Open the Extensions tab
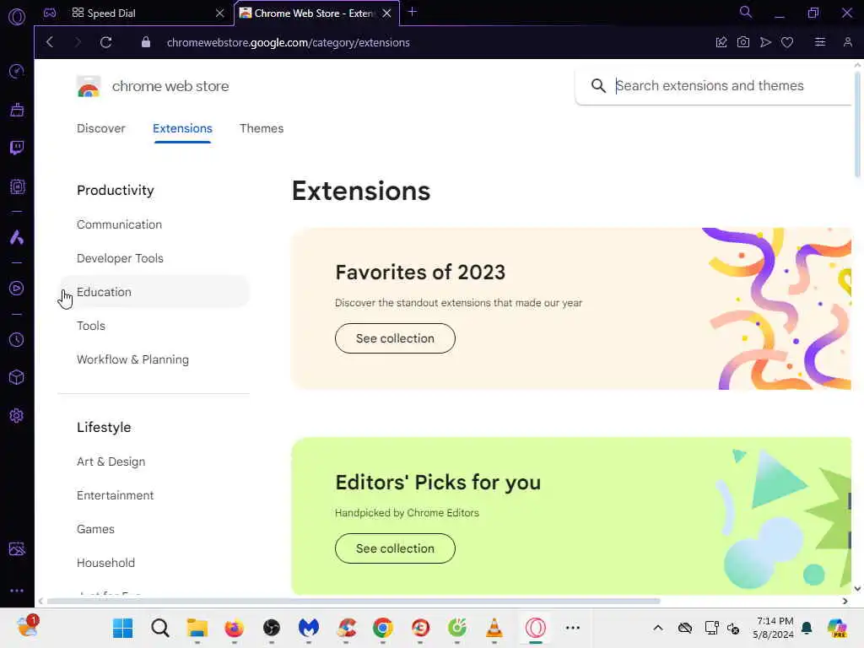This screenshot has width=864, height=648. (182, 128)
